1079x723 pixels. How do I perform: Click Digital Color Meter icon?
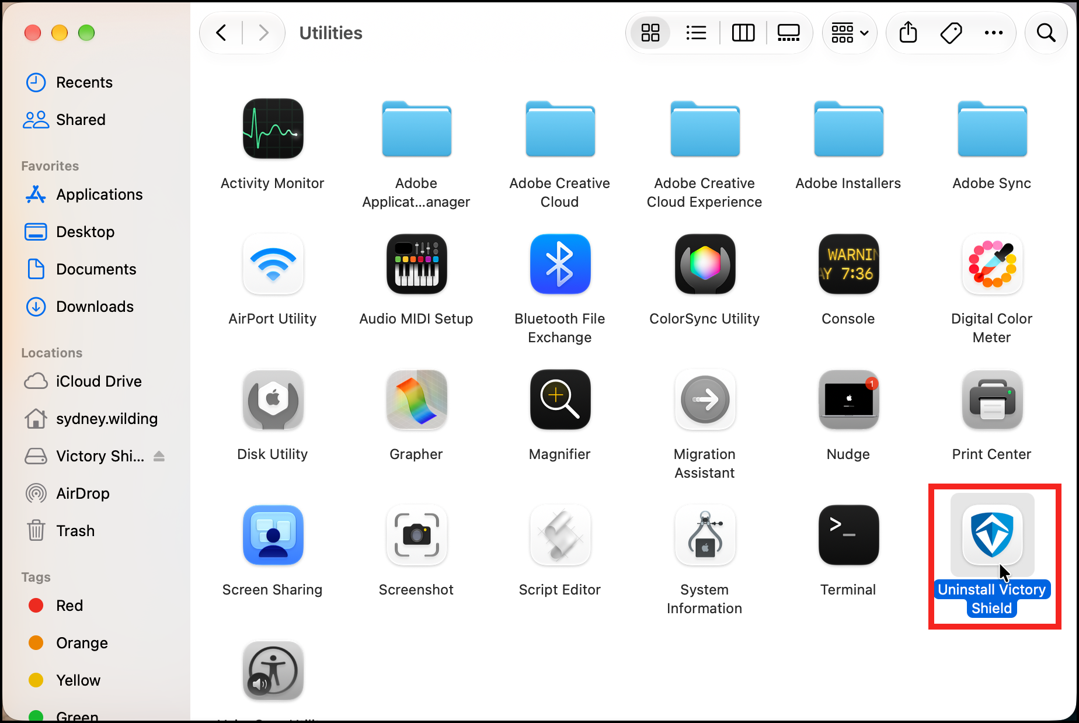click(992, 264)
